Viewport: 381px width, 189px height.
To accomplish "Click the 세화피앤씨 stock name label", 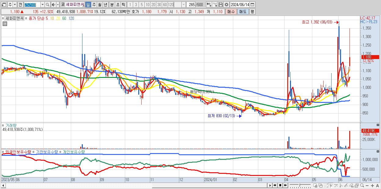I will point(75,5).
